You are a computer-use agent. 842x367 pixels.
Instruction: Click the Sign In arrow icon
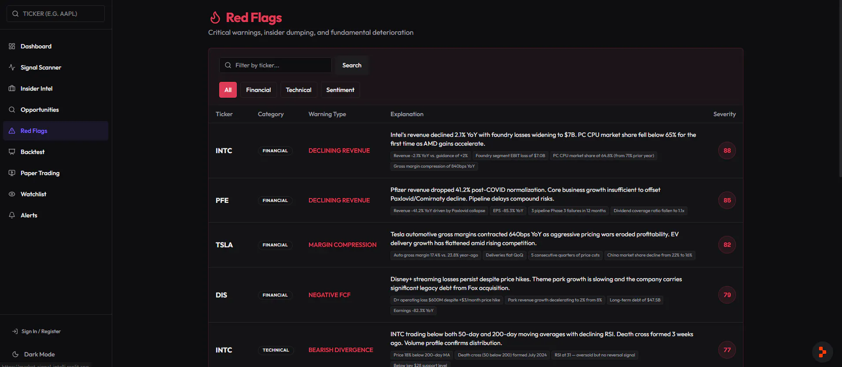coord(15,331)
